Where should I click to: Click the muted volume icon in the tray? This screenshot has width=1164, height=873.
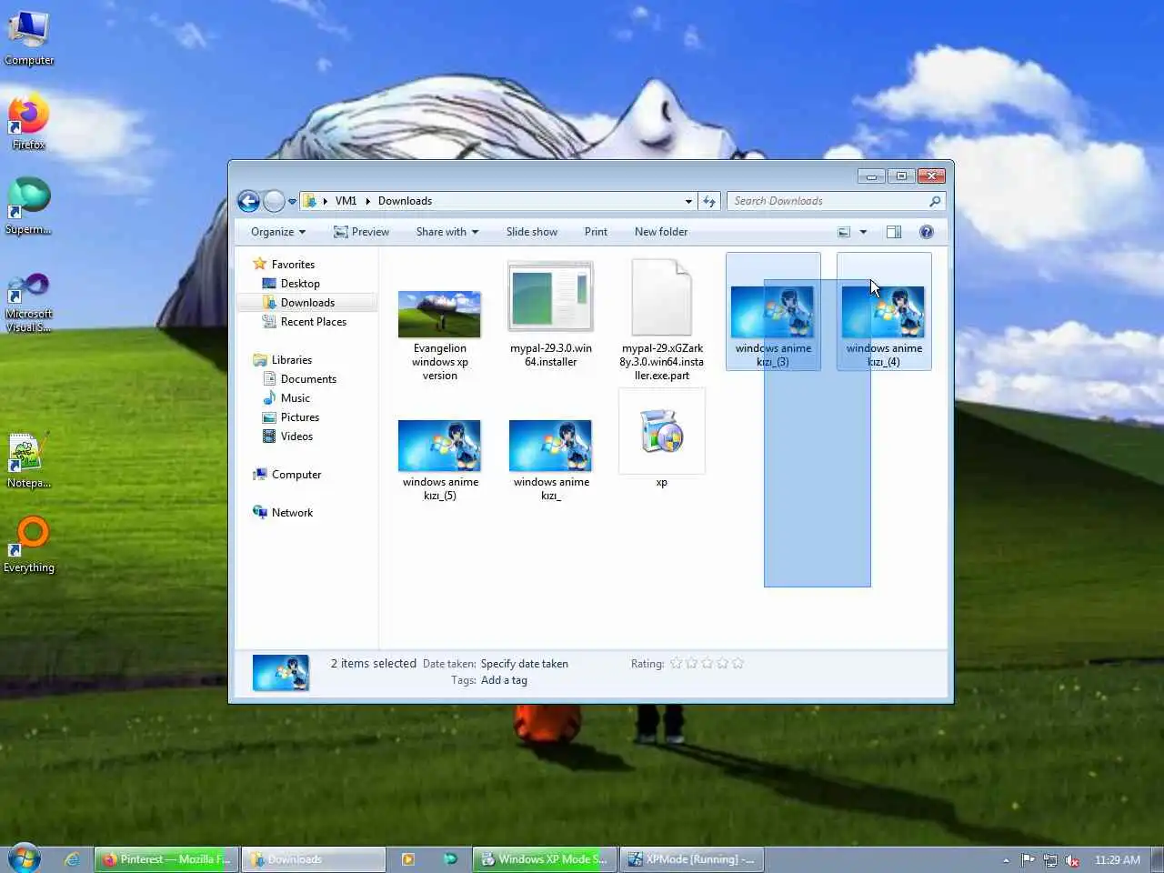pos(1073,859)
